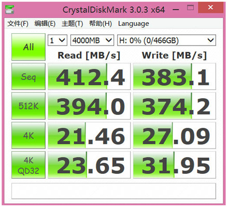227x207 pixels.
Task: Start the 512K test
Action: (x=29, y=106)
